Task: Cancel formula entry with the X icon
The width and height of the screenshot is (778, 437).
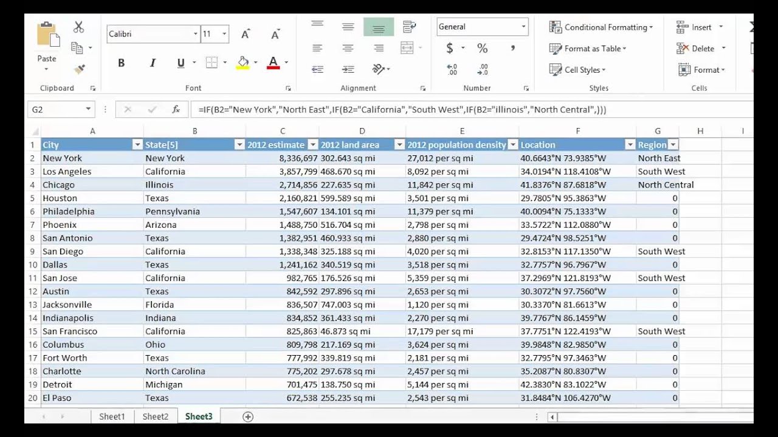Action: click(x=128, y=109)
